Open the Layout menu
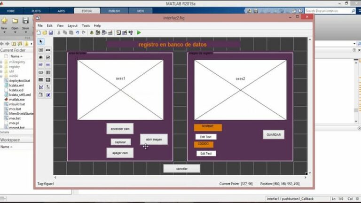361x203 pixels. (x=72, y=25)
